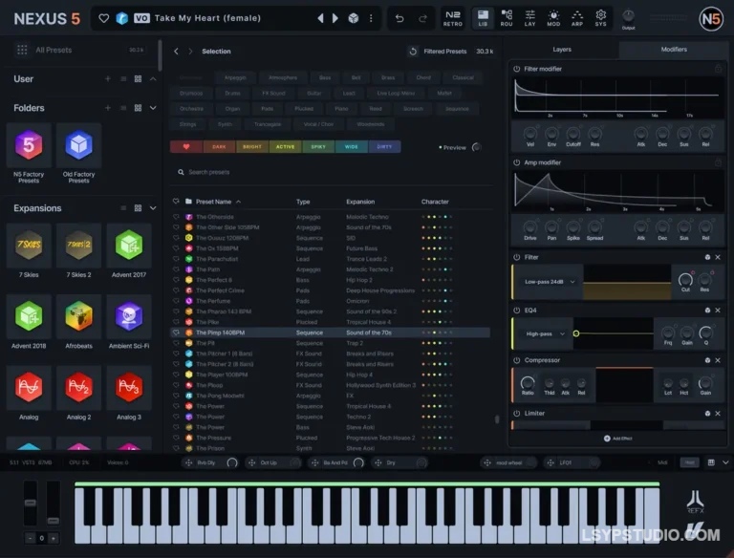
Task: Undo the last change
Action: tap(399, 18)
